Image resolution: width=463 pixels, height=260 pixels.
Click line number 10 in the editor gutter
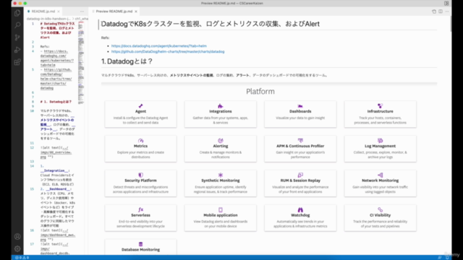pos(32,111)
